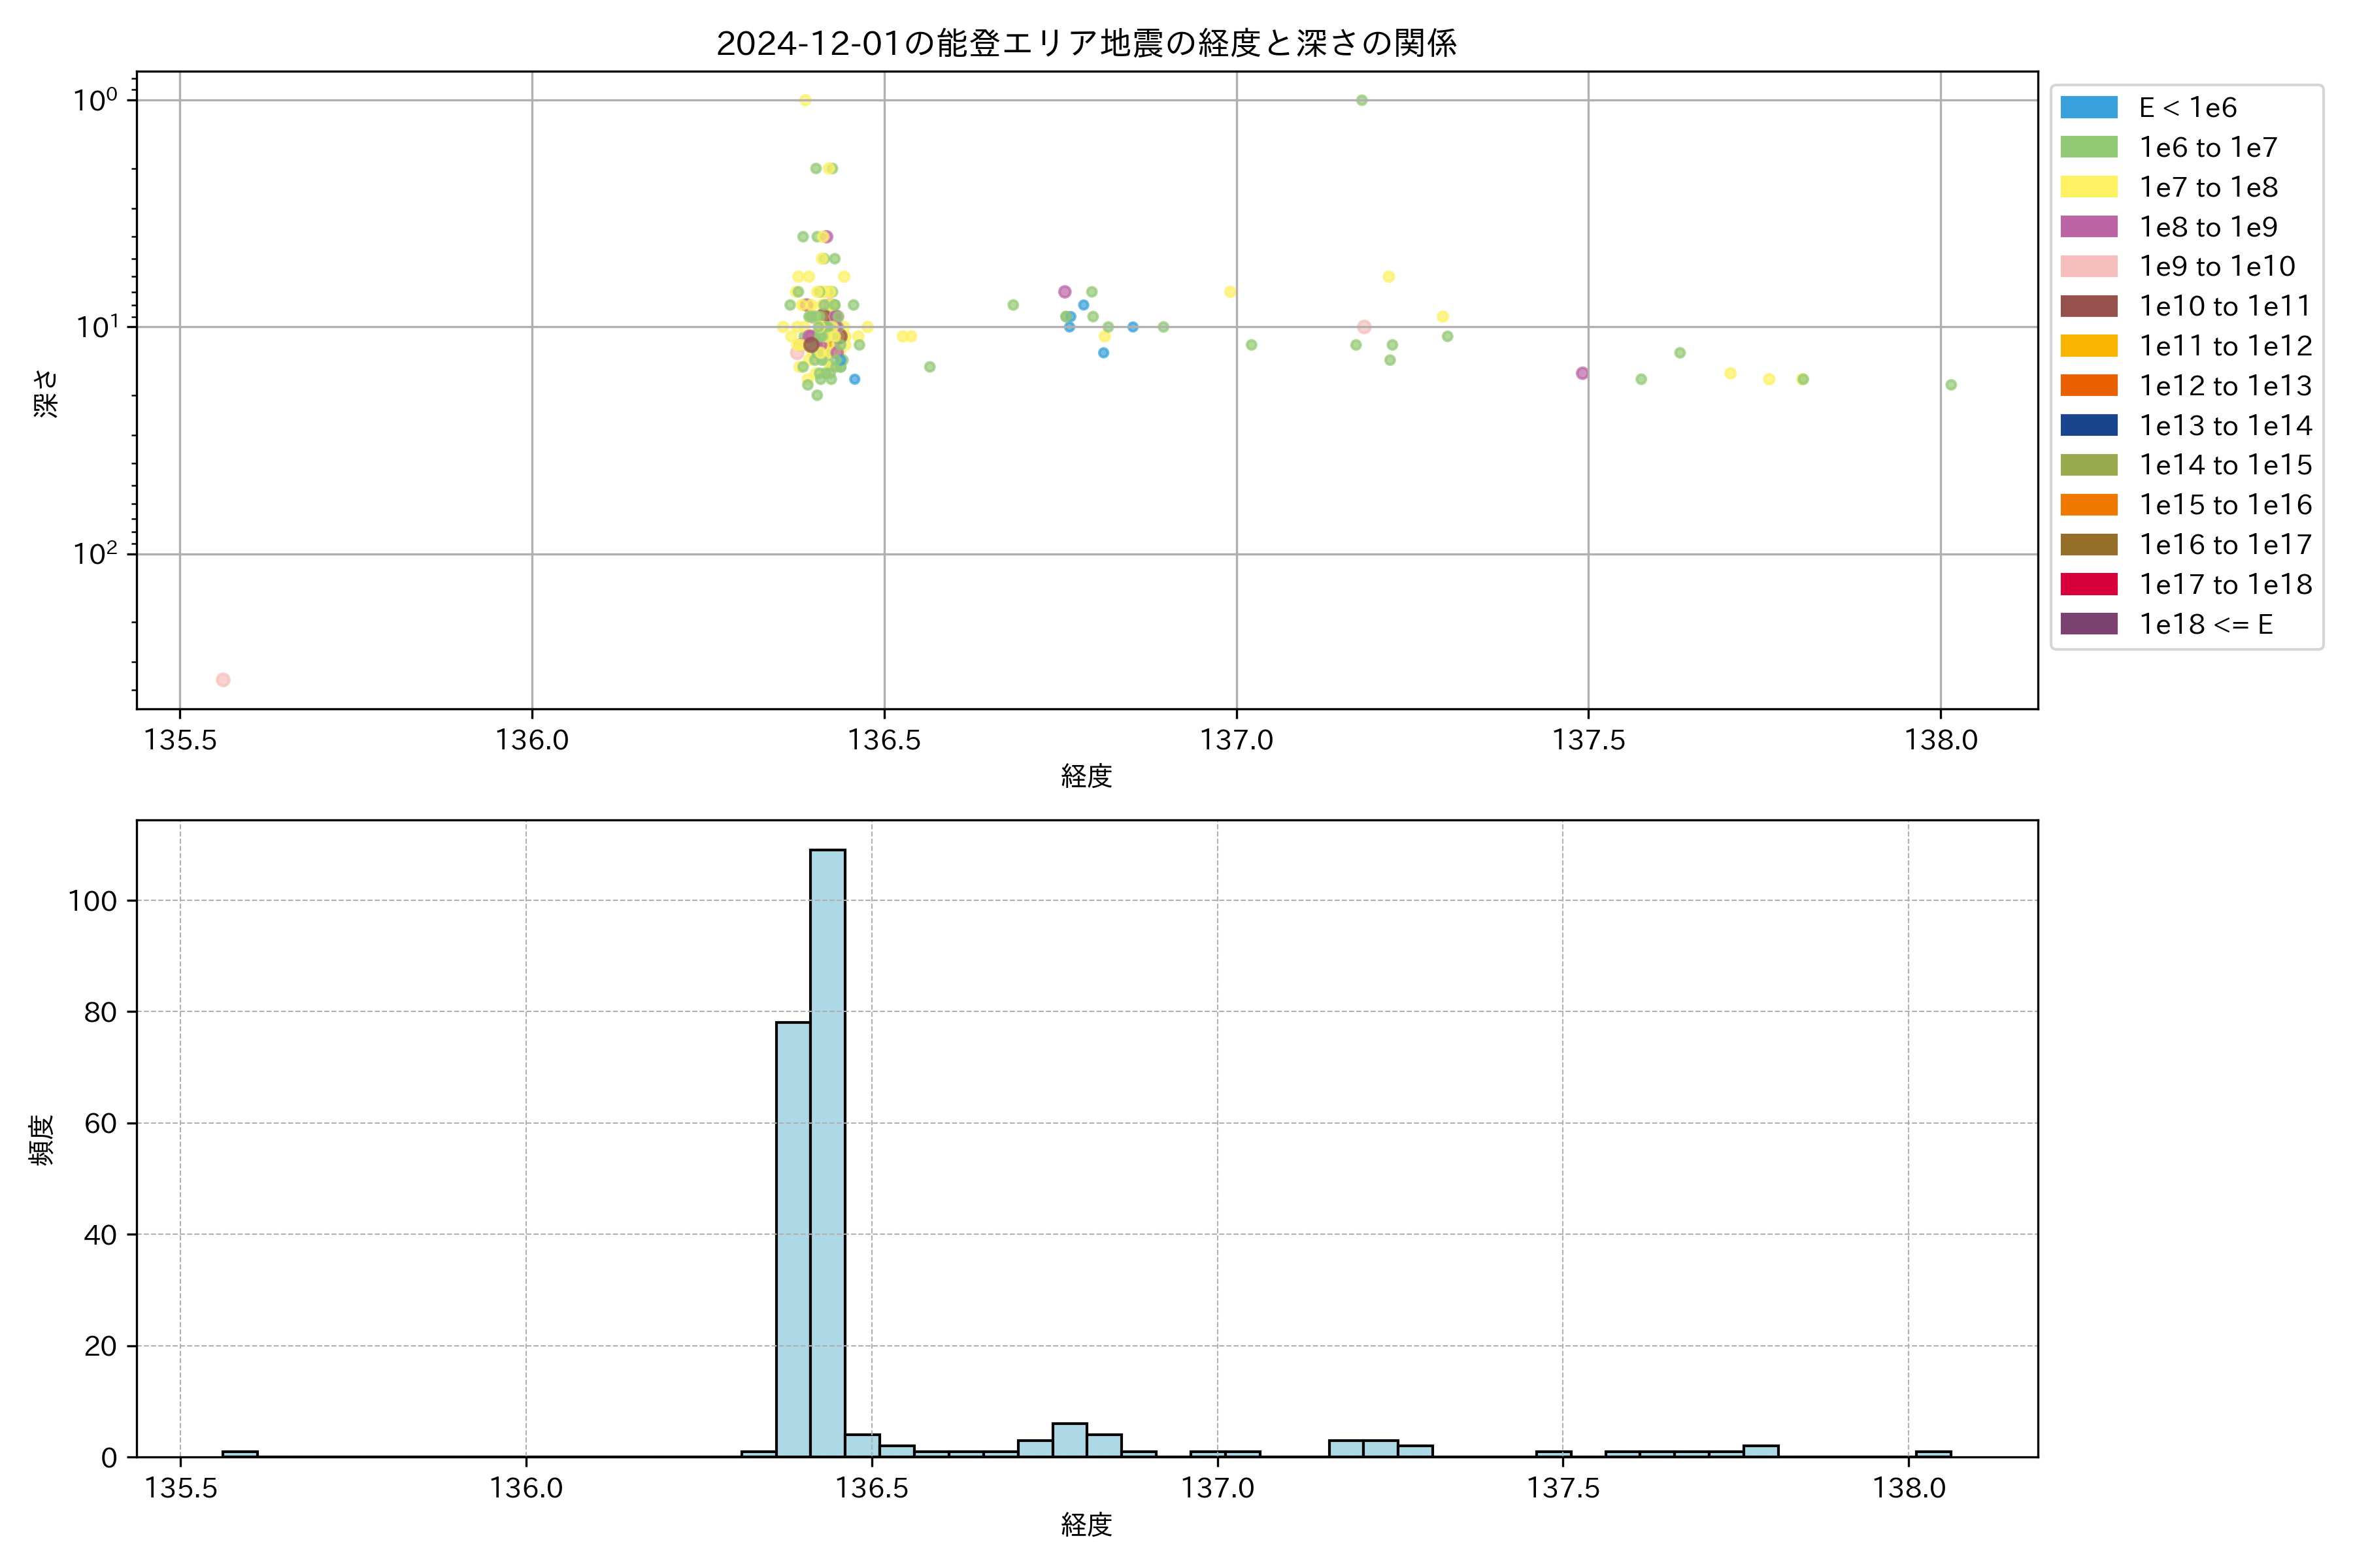Image resolution: width=2353 pixels, height=1568 pixels.
Task: Click the scatter plot's 経度 x-axis label
Action: point(1086,775)
